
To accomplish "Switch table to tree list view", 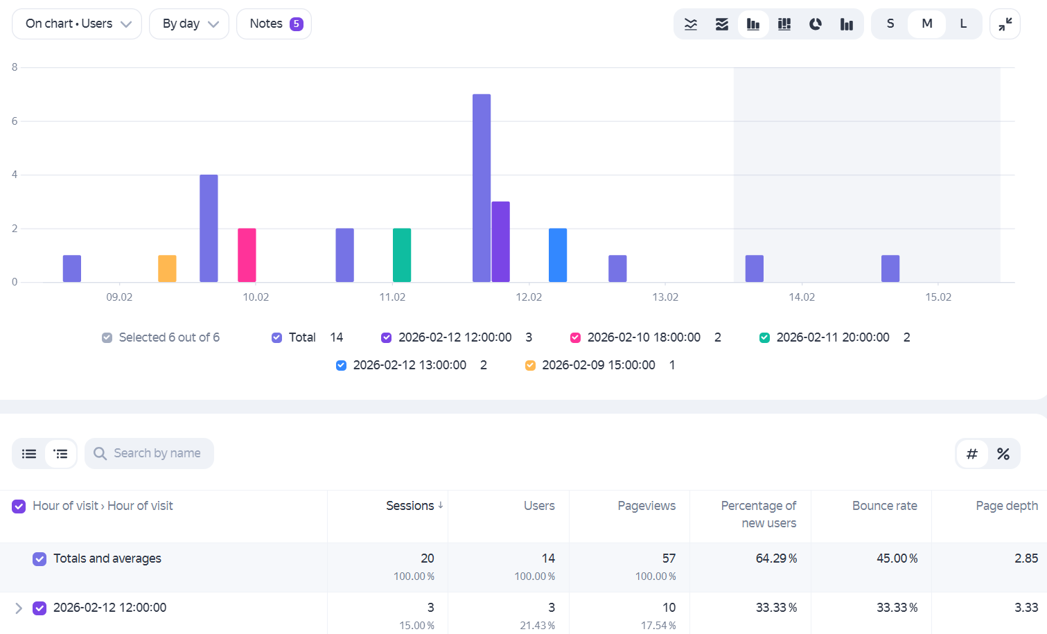I will [x=61, y=454].
